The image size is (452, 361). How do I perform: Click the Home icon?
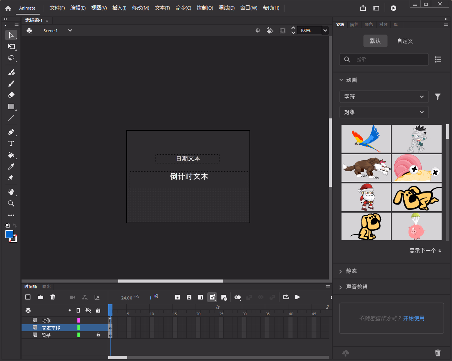pos(8,8)
